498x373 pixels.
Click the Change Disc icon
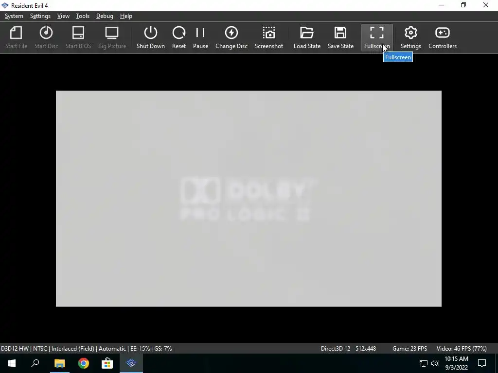(231, 37)
